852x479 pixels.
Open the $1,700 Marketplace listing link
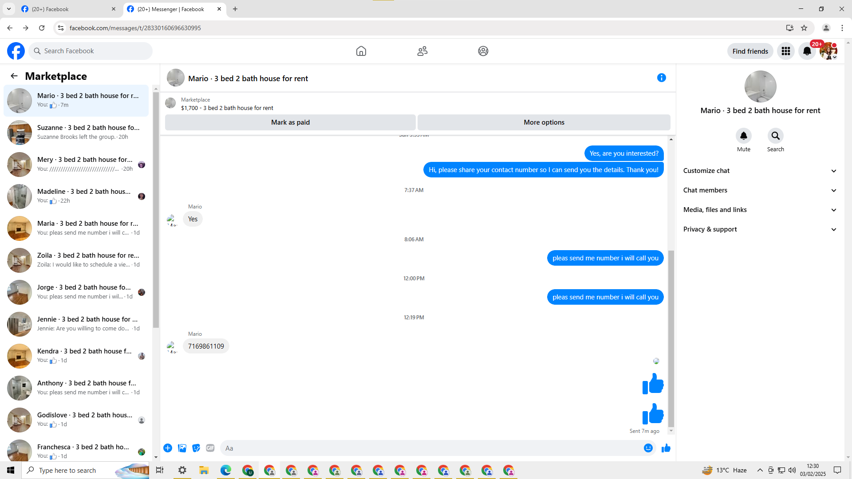click(227, 108)
